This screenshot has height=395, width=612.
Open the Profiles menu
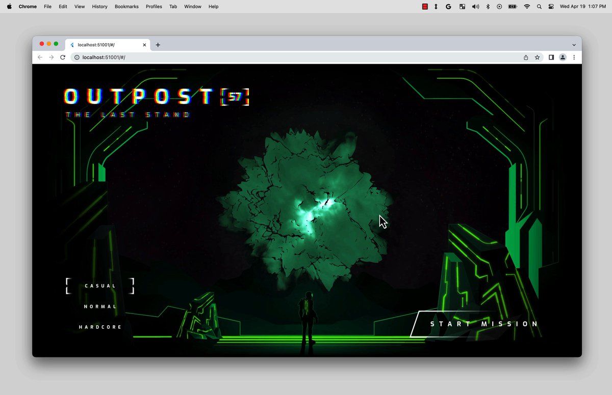(x=154, y=7)
